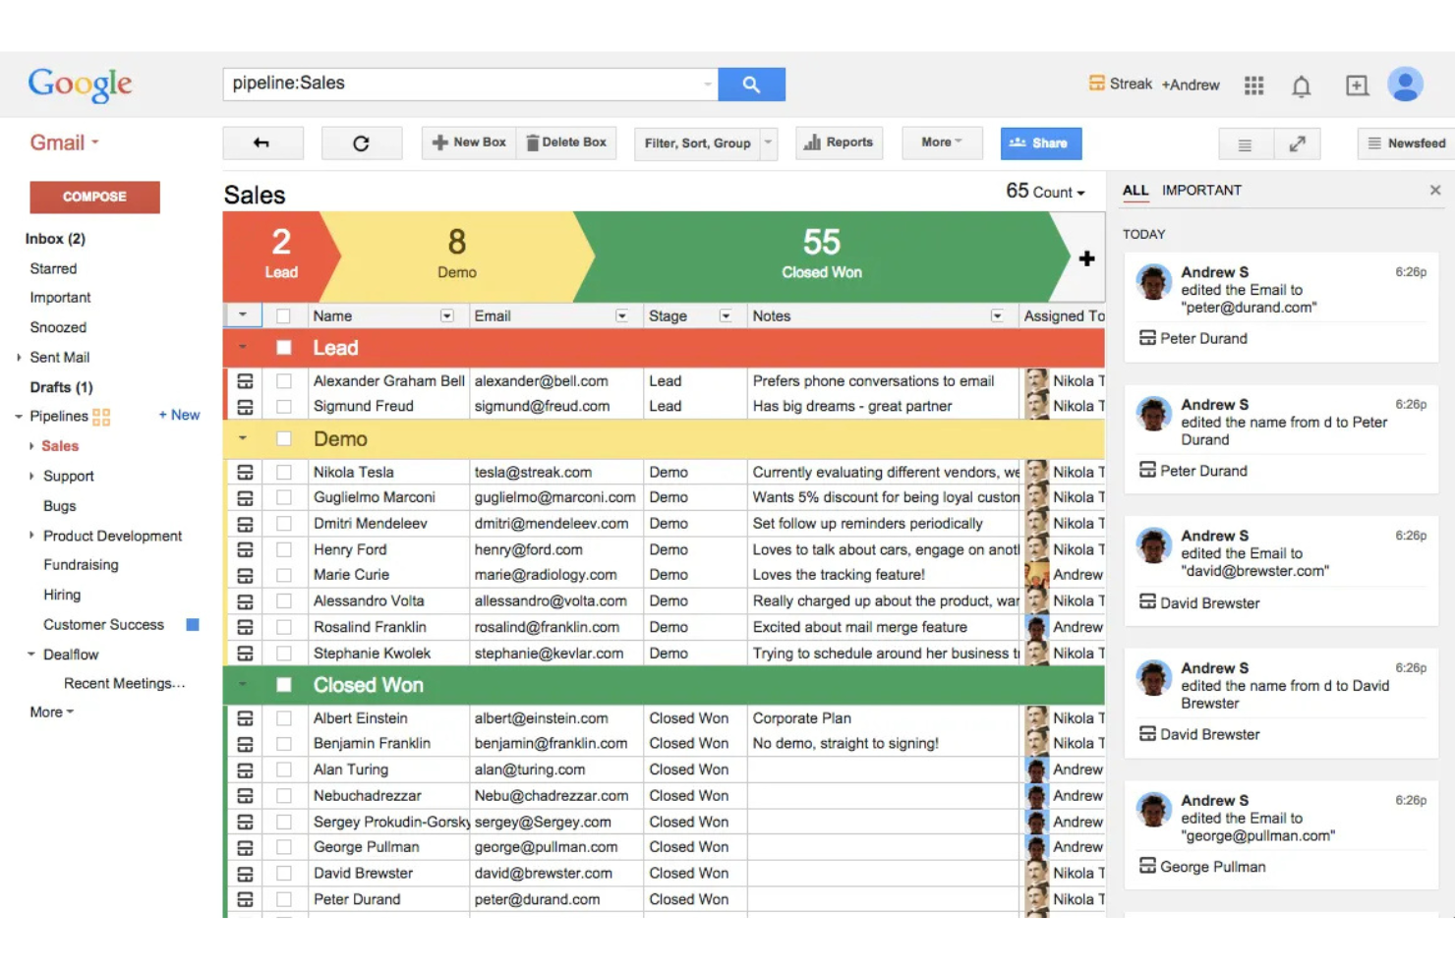This screenshot has width=1455, height=970.
Task: Check all boxes in the Demo group
Action: pyautogui.click(x=284, y=439)
